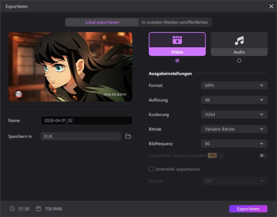Screen dimensions: 277x217
Task: Switch to In sozialen Medien veröffentlichen tab
Action: click(175, 22)
